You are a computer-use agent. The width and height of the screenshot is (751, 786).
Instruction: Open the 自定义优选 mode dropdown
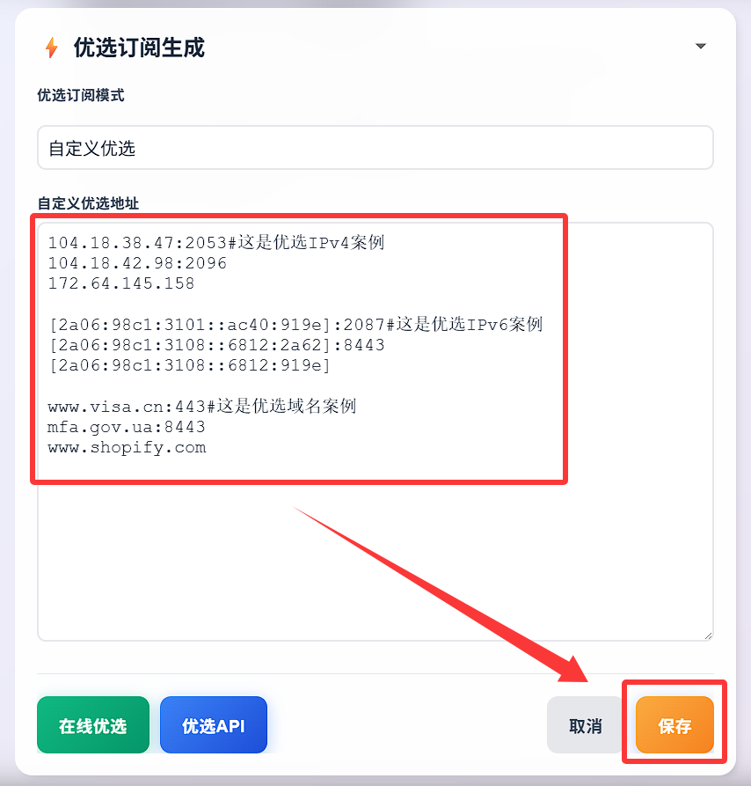point(375,148)
